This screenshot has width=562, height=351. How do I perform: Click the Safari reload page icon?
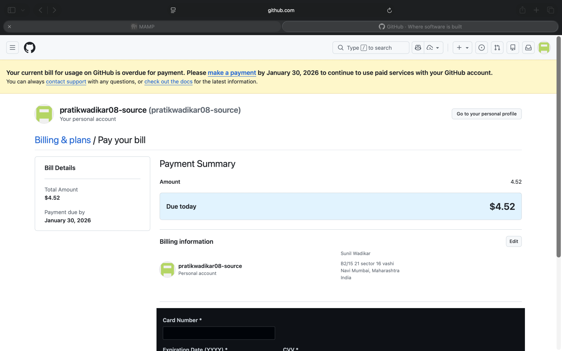coord(389,10)
